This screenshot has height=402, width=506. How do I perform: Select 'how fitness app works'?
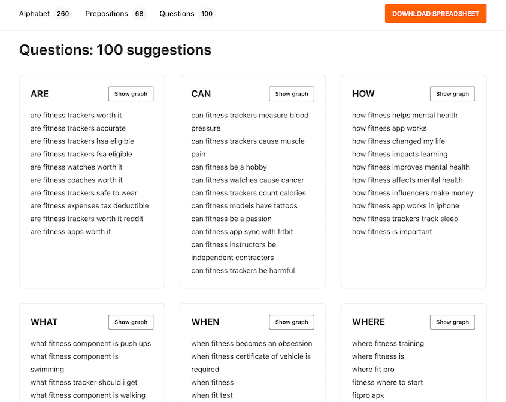[389, 128]
